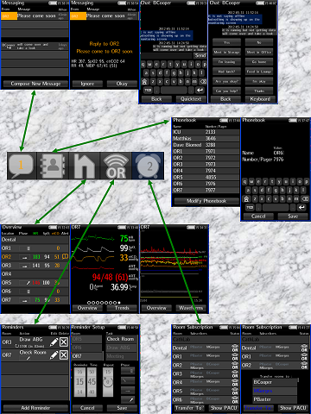The height and width of the screenshot is (414, 311).
Task: Choose Check Room in reminder task list
Action: coord(120,339)
